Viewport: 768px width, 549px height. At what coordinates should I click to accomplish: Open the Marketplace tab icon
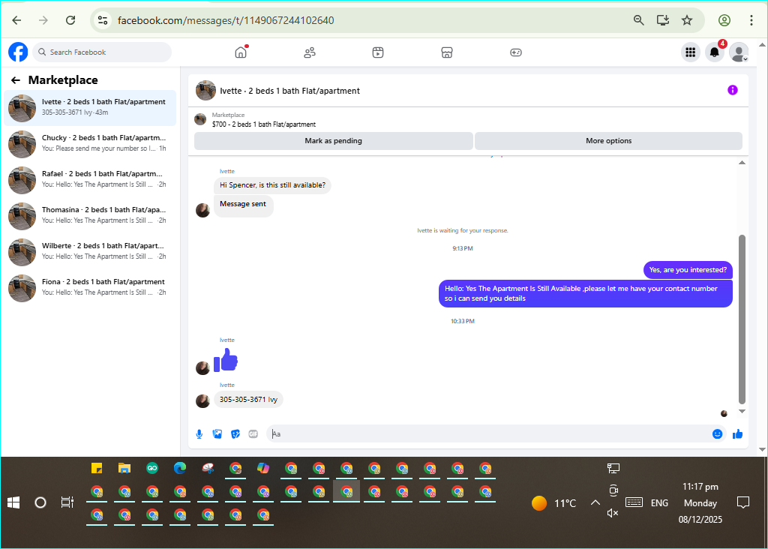point(447,52)
